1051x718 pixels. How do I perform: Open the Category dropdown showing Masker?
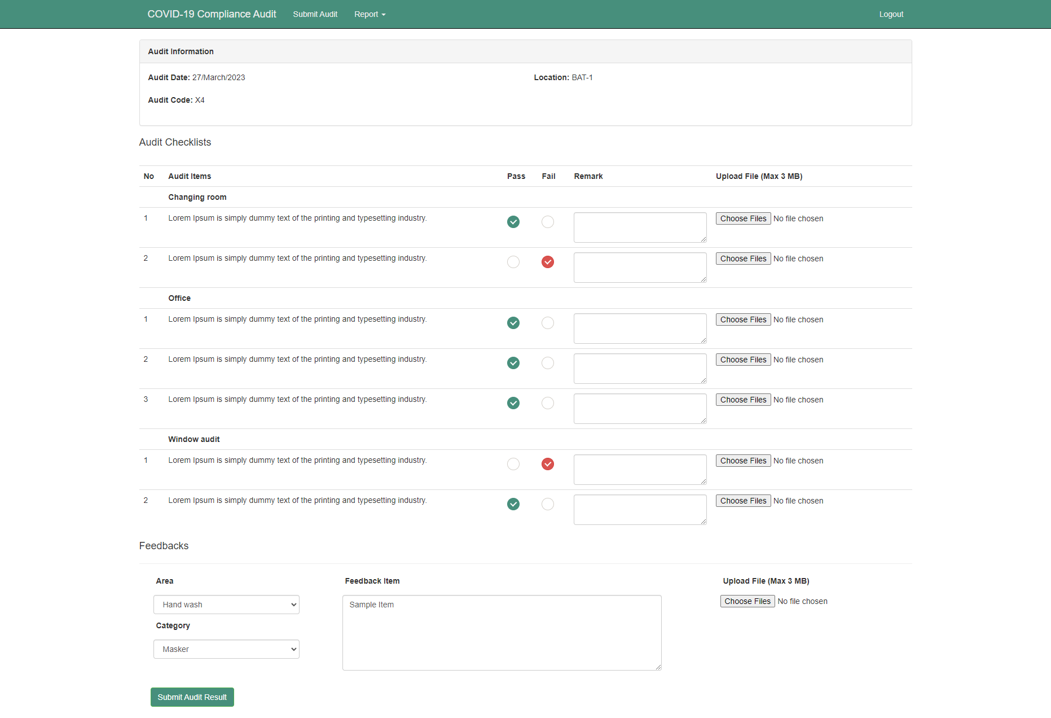[226, 649]
